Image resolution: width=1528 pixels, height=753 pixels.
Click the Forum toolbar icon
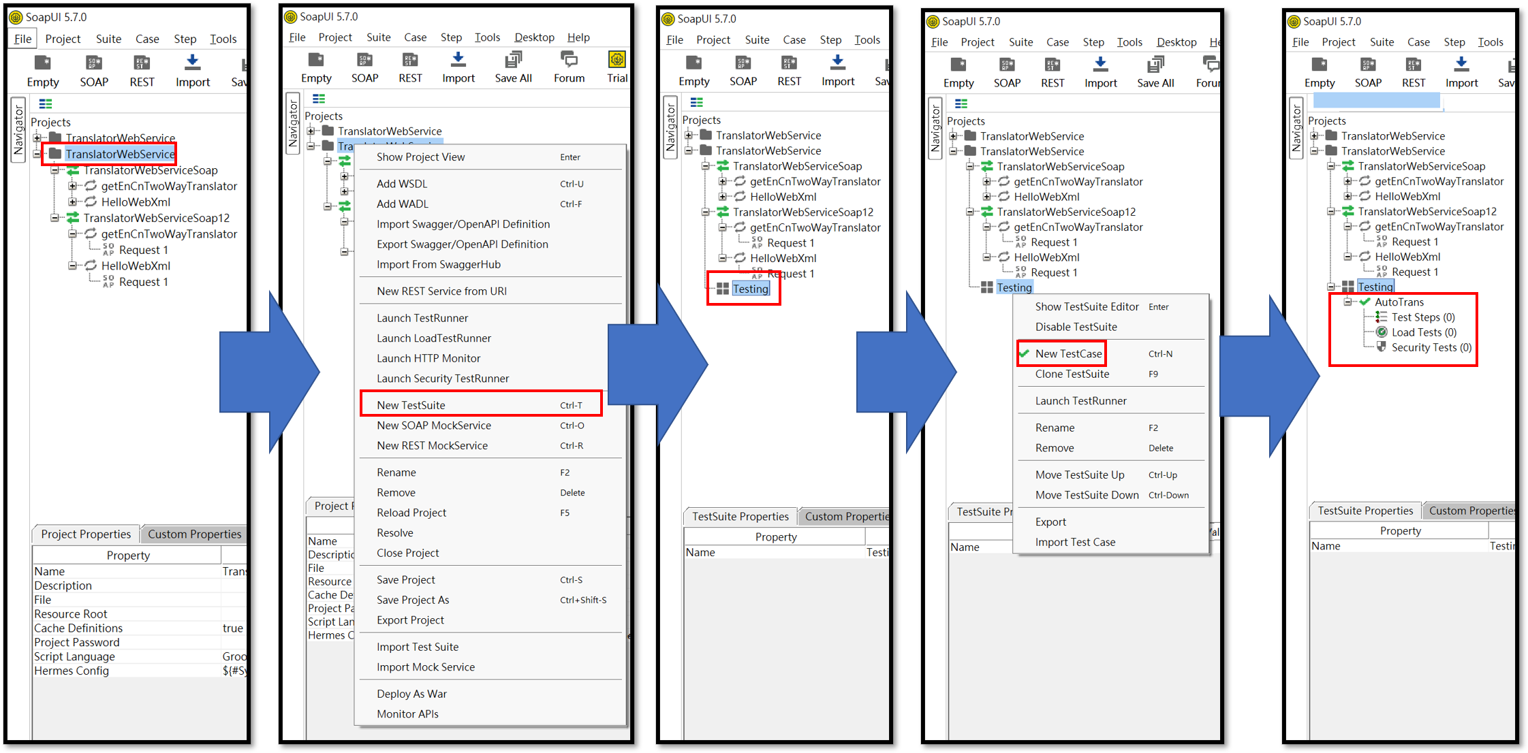568,60
